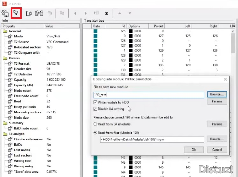Click the Property column header
This screenshot has width=238, height=177.
pyautogui.click(x=23, y=26)
